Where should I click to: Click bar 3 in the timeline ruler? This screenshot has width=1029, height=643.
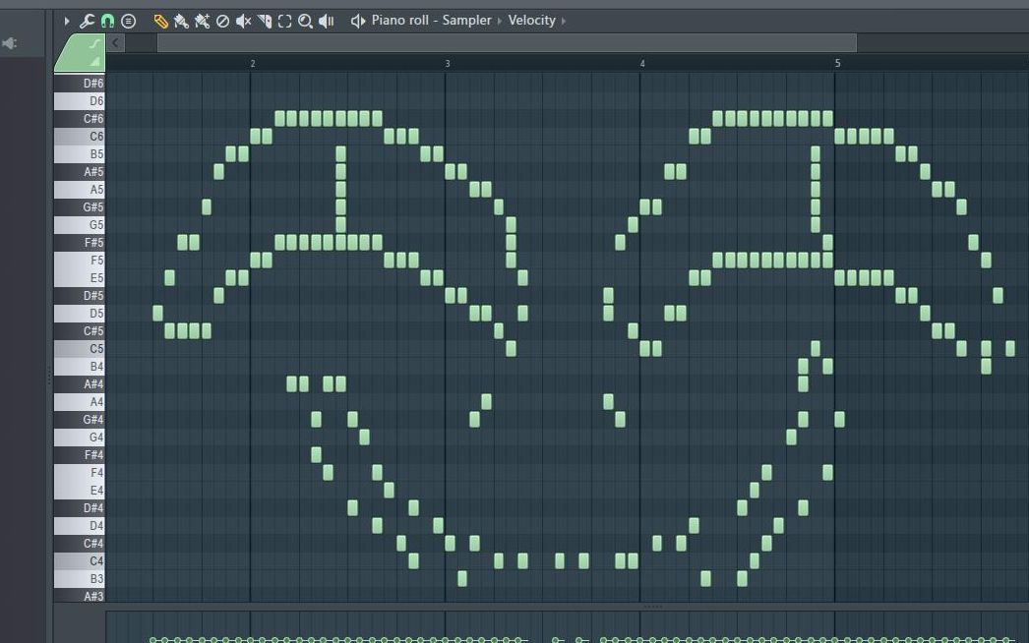click(x=448, y=64)
